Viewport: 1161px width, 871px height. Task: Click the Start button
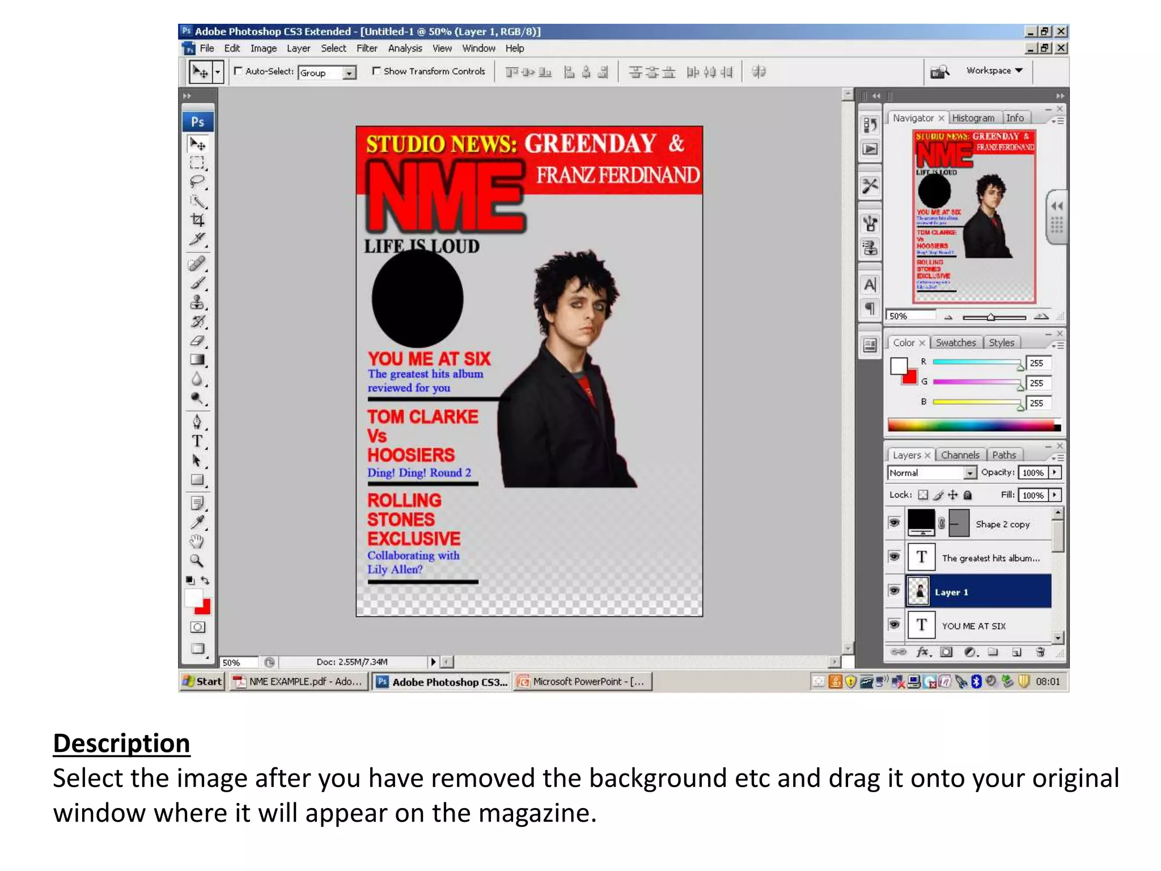pos(202,681)
